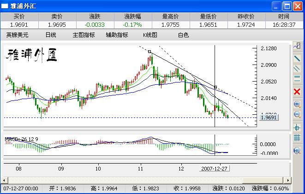
Task: Select the horizontal lines drawing tool
Action: [297, 79]
